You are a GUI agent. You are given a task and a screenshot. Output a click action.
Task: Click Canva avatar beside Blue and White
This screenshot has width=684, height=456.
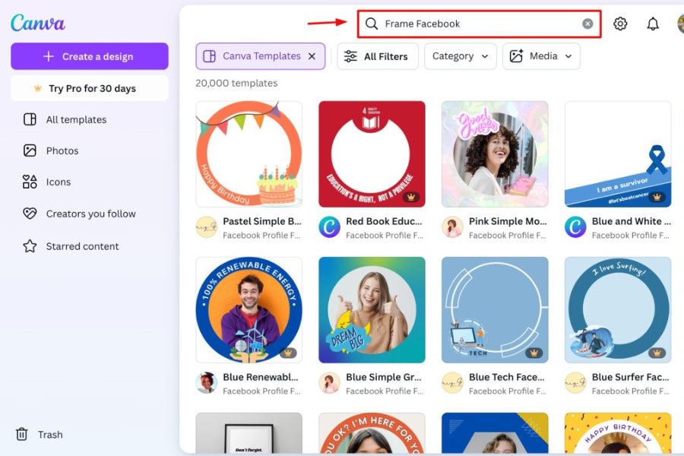click(x=575, y=227)
